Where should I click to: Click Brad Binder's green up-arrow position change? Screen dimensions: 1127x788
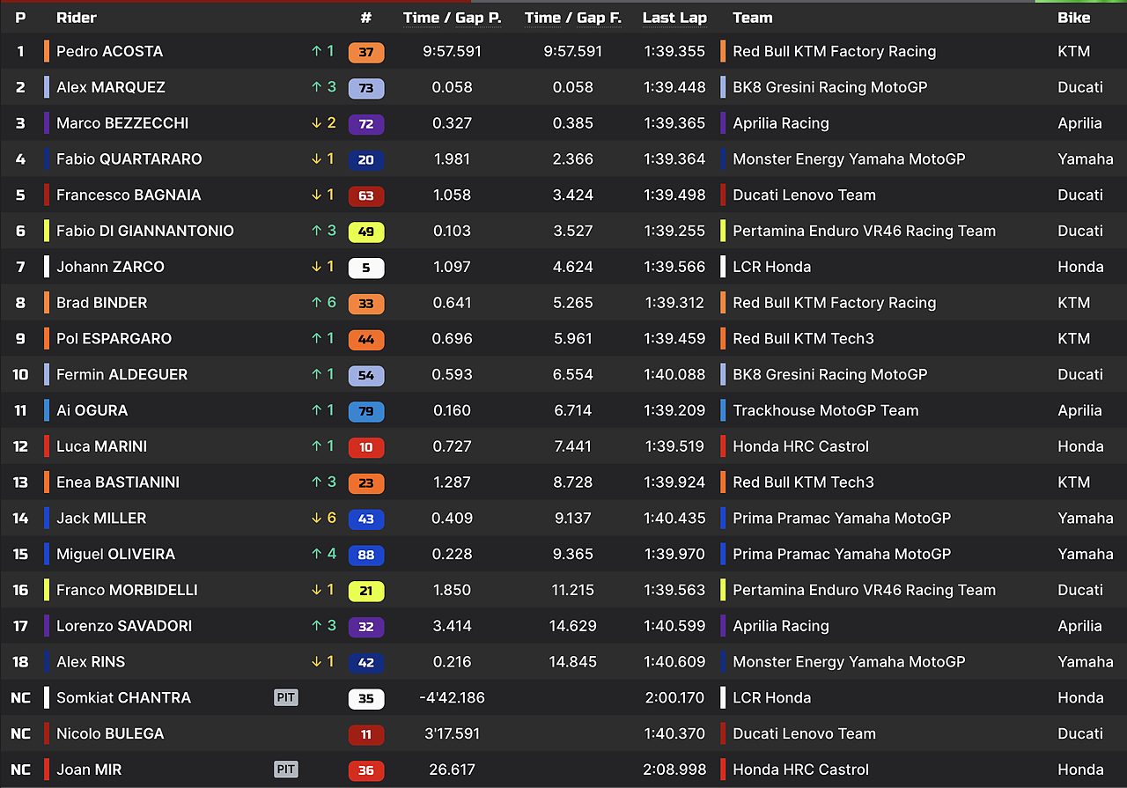coord(323,303)
